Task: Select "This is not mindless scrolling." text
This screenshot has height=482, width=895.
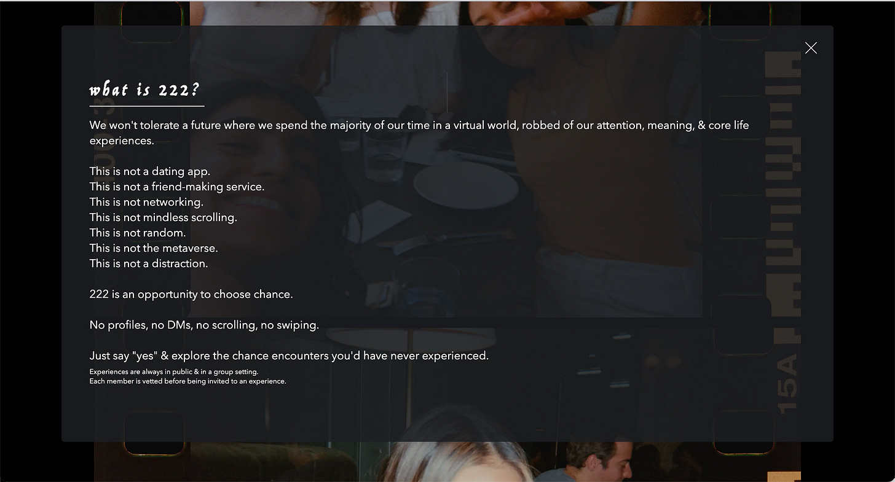Action: point(164,217)
